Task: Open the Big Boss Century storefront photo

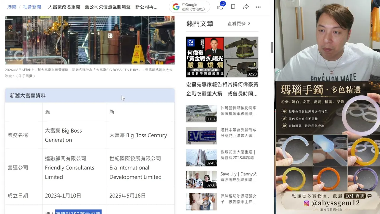Action: (90, 40)
